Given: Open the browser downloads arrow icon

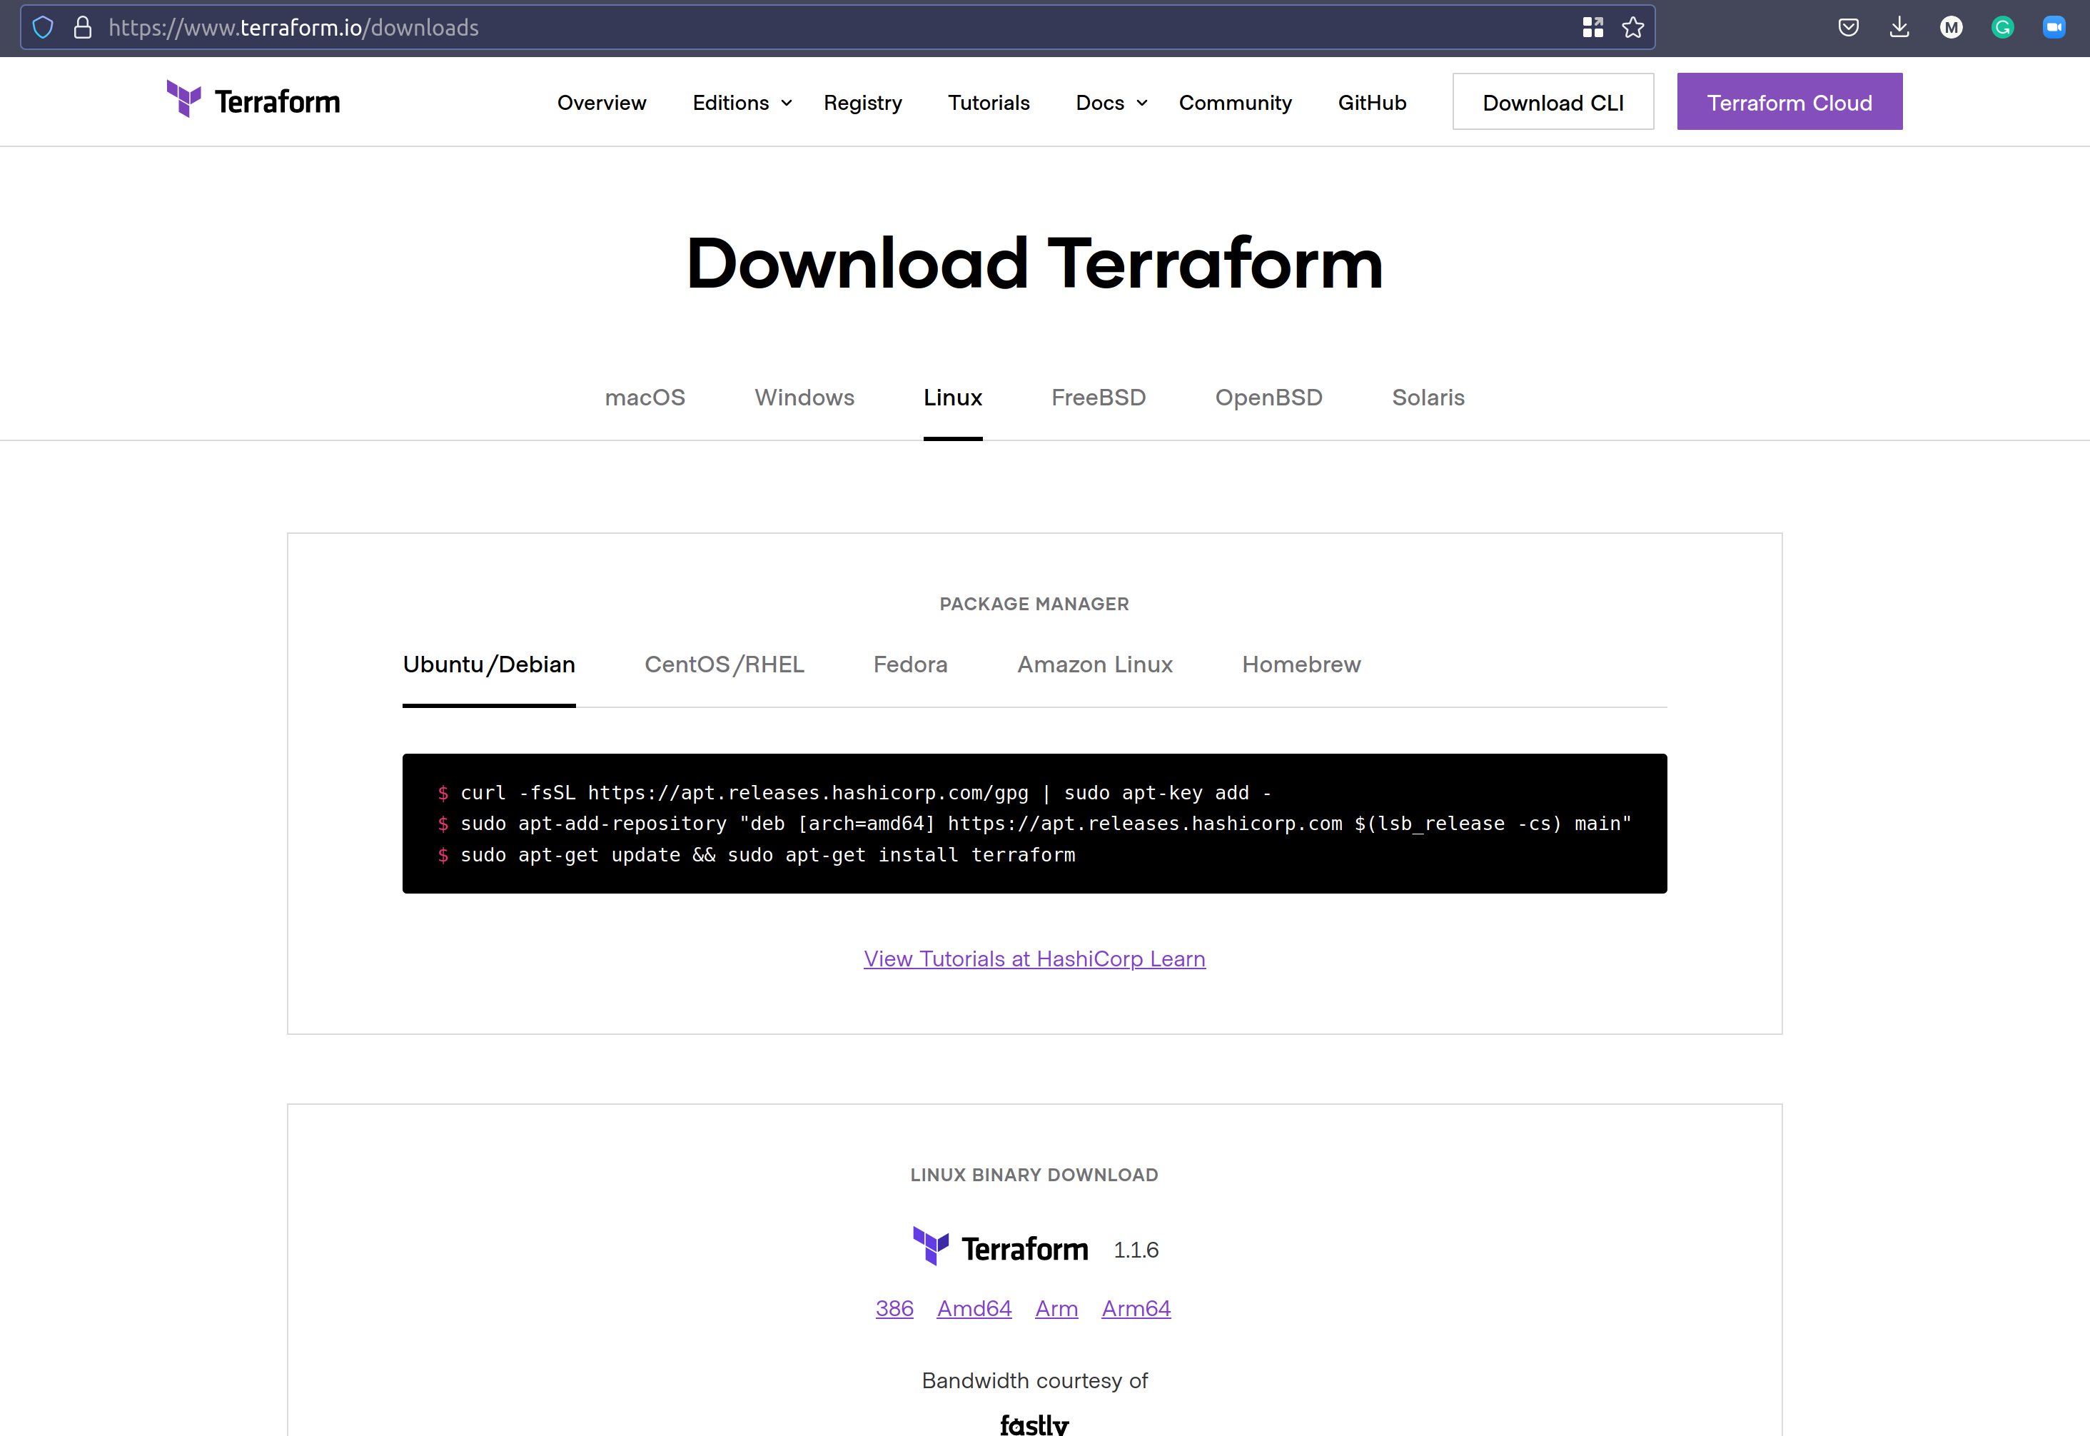Looking at the screenshot, I should 1899,27.
